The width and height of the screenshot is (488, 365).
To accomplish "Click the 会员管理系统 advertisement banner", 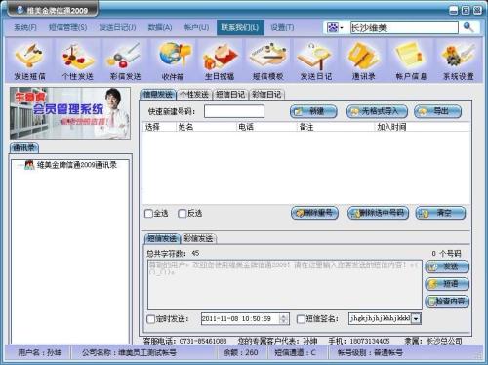I will pos(70,113).
